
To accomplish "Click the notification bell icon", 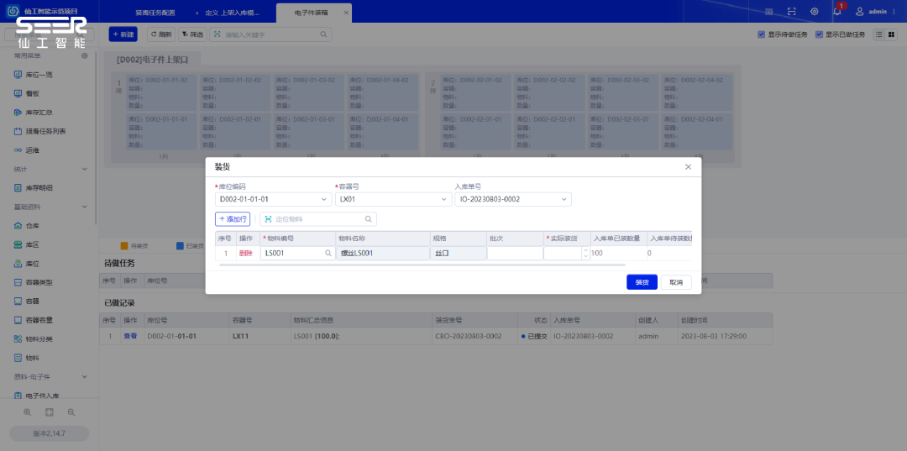I will click(837, 12).
